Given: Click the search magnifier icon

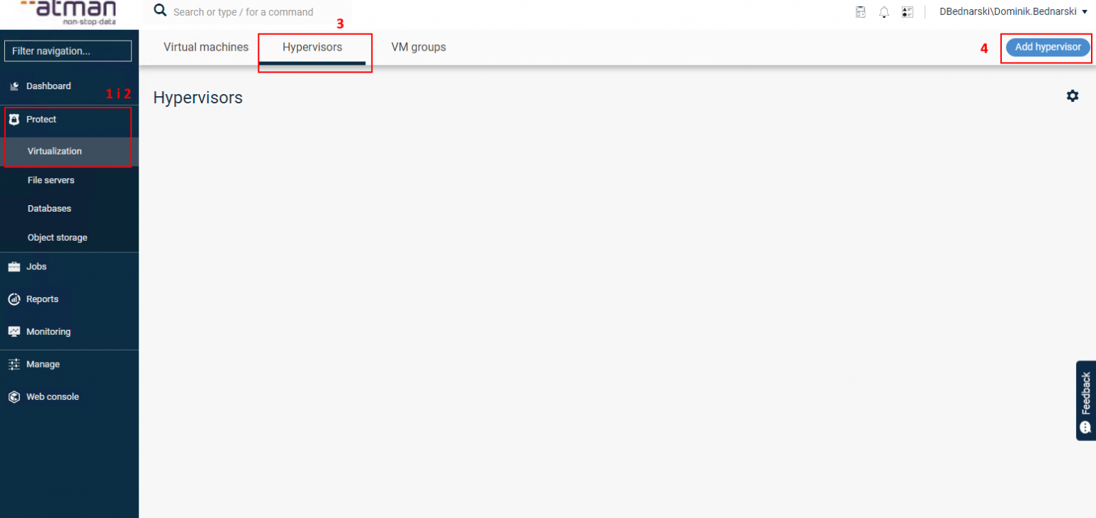Looking at the screenshot, I should point(161,11).
